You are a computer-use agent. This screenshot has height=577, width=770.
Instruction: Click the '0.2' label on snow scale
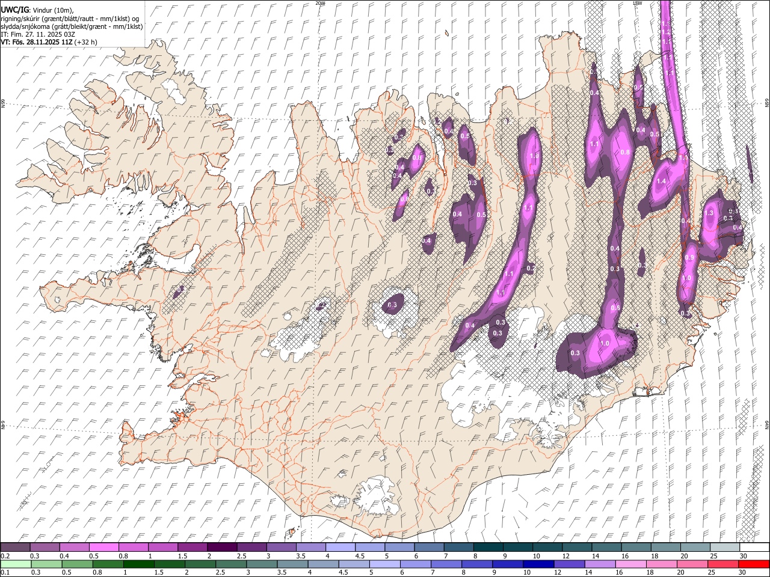coord(5,556)
